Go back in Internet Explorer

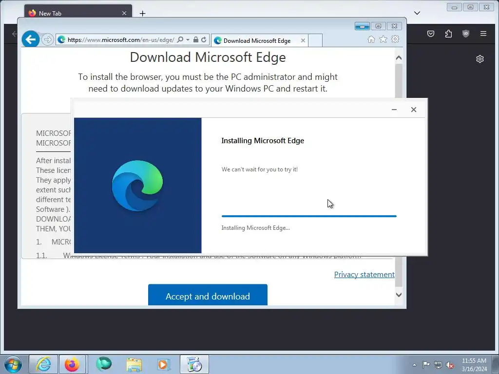tap(31, 39)
